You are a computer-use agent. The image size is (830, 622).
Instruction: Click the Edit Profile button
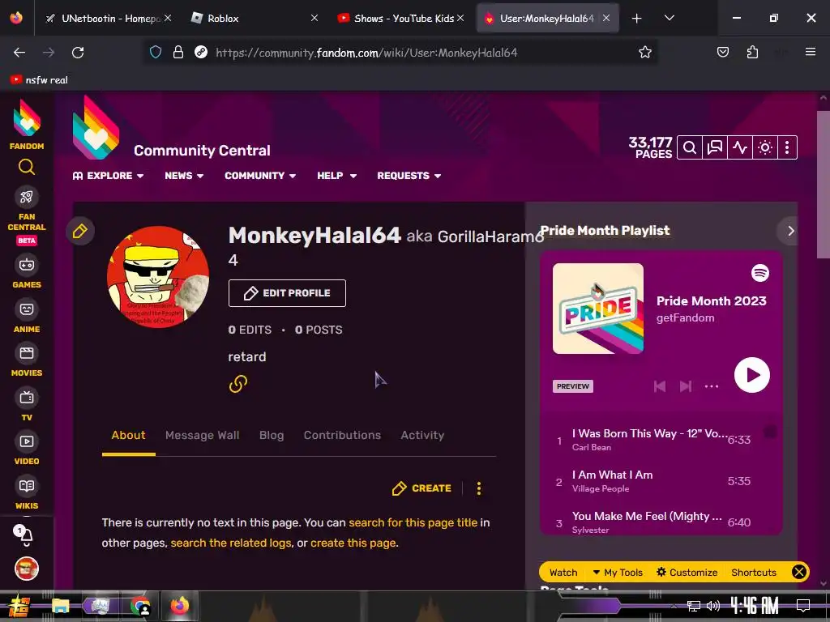point(287,293)
